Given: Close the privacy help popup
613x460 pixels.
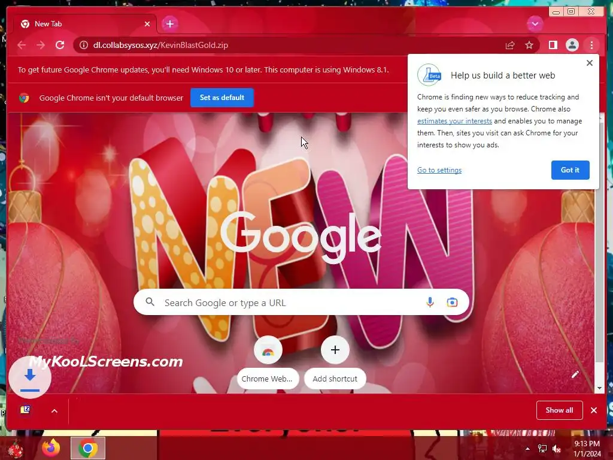Looking at the screenshot, I should tap(590, 63).
